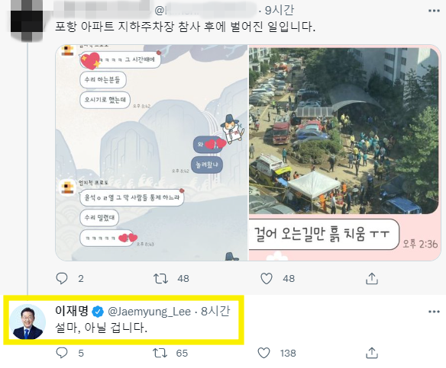Retweet the top tweet with 48 retweets
Viewport: 446px width, 368px height.
[x=160, y=278]
